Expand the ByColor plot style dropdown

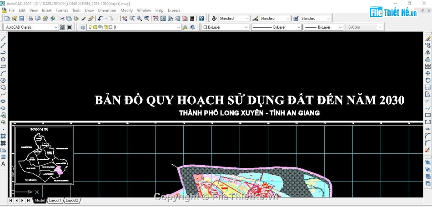(x=380, y=27)
